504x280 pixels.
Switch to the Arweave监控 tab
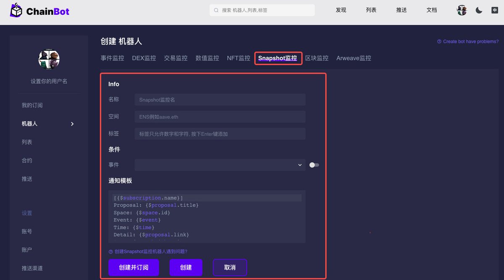354,58
